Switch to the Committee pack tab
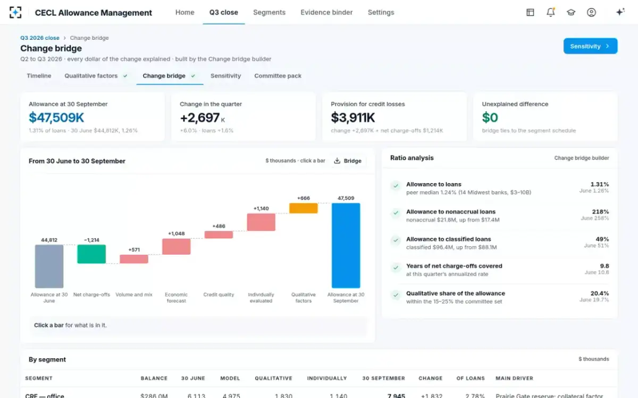The width and height of the screenshot is (638, 398). (x=278, y=76)
